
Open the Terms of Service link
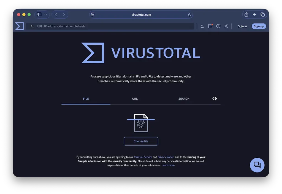coord(143,157)
